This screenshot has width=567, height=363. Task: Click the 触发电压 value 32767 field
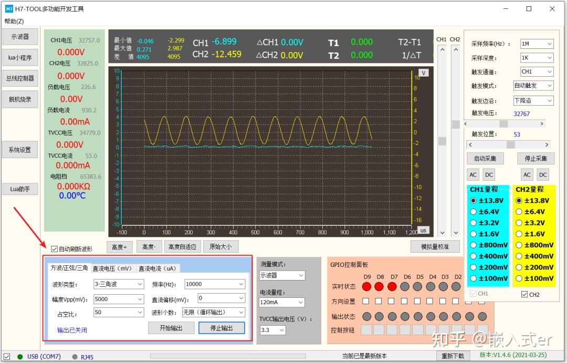(521, 113)
